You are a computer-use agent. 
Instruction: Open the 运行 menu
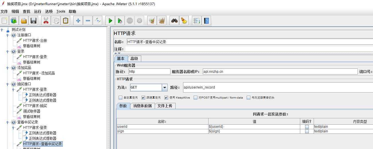[38, 11]
